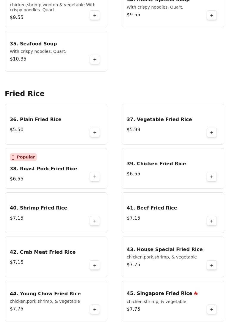Click plus button for Roast Pork Fried Rice
Viewport: 229px width, 322px height.
95,177
